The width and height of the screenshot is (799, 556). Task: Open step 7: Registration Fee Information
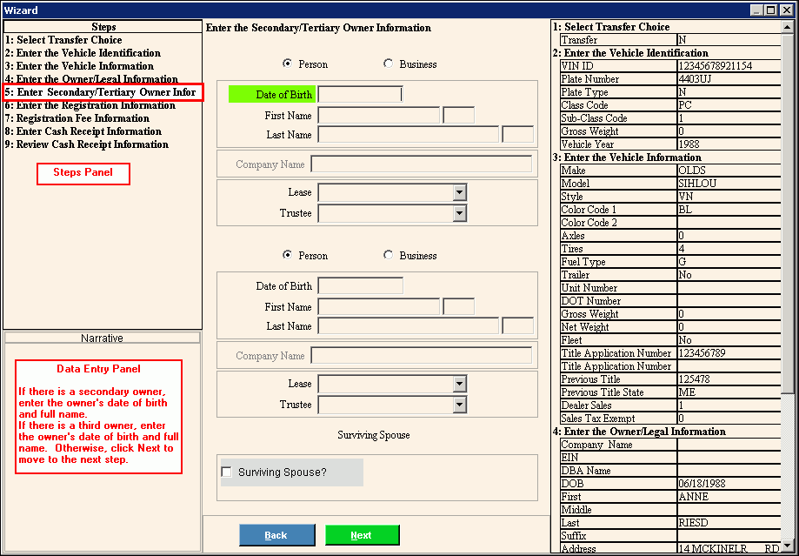tap(77, 118)
